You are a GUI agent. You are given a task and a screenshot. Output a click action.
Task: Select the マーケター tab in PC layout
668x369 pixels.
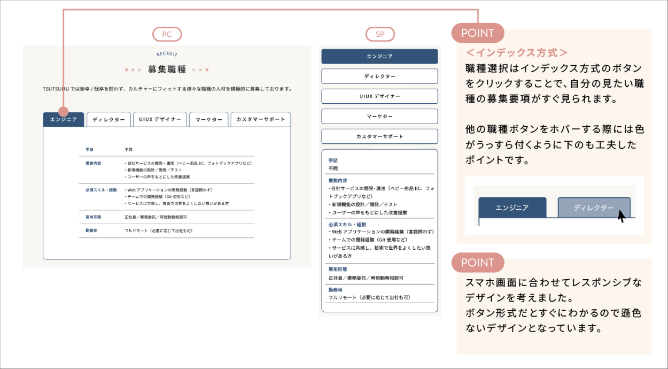click(x=208, y=120)
